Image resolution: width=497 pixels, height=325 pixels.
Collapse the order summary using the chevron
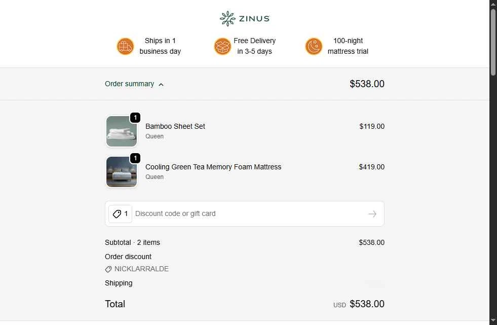[161, 85]
